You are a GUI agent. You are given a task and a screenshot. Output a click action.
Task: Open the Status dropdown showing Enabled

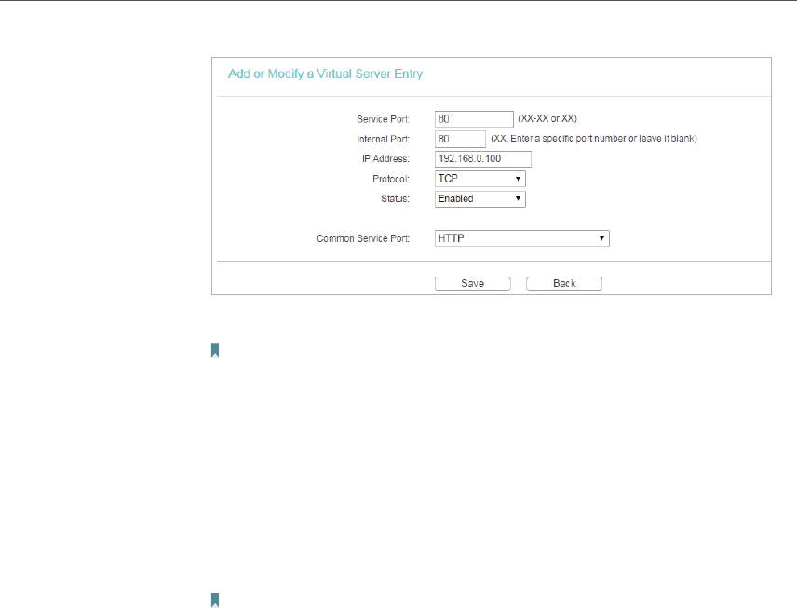pos(480,198)
